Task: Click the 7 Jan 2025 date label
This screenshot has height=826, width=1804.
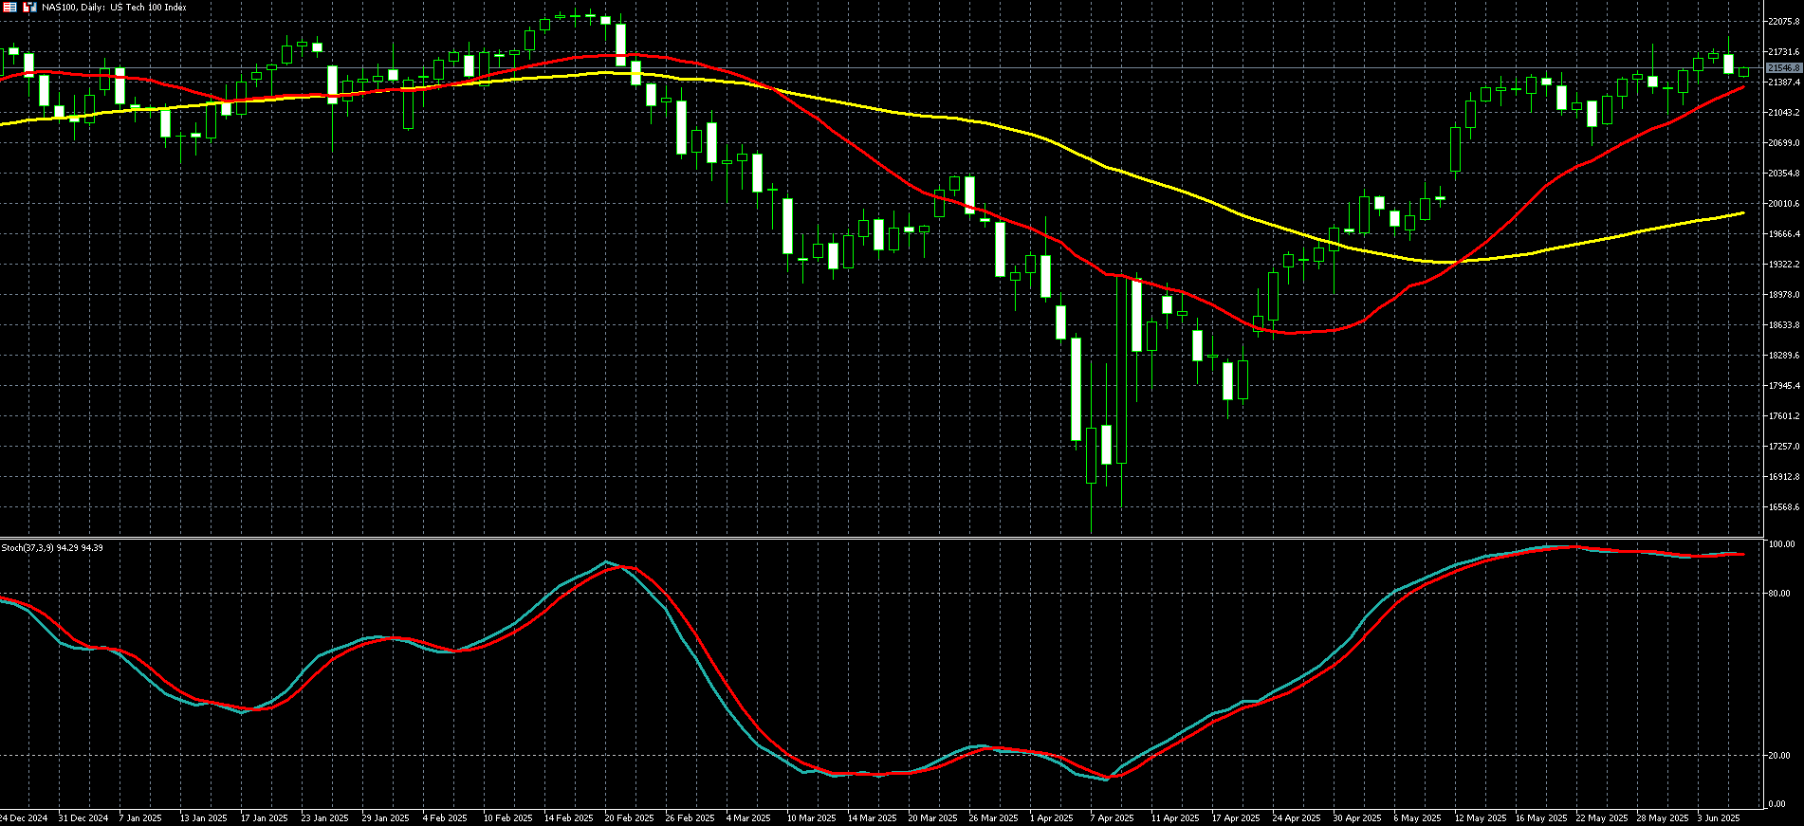Action: [x=140, y=817]
